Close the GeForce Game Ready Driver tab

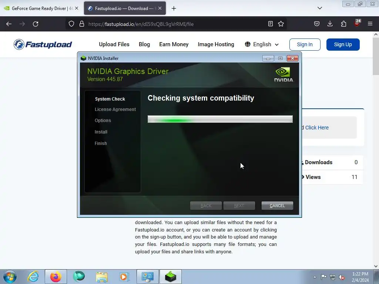(77, 8)
